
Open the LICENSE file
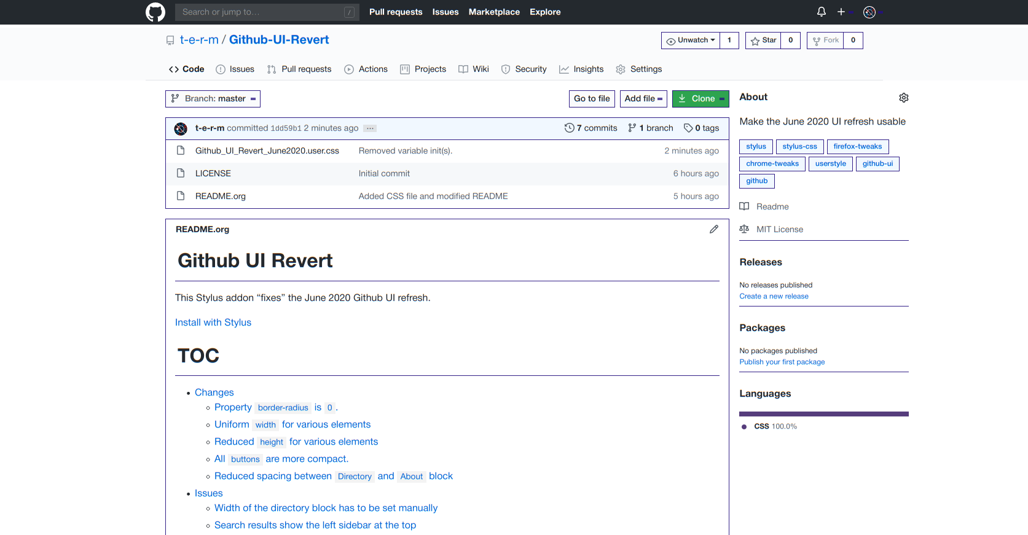pos(213,174)
